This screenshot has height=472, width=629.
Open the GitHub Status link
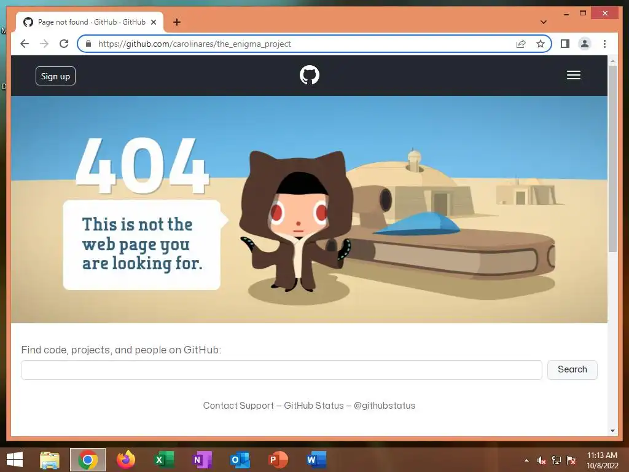point(314,406)
